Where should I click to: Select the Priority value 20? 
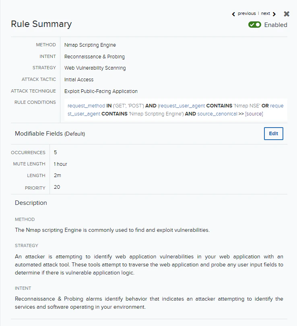[x=57, y=187]
